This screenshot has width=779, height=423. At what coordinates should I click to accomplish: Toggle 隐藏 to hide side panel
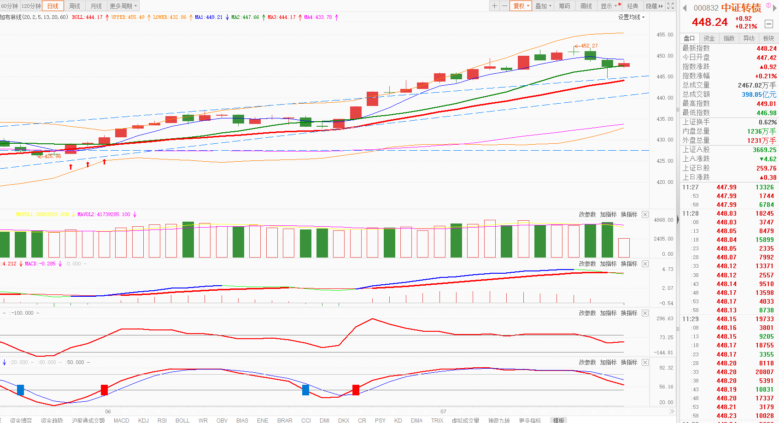[654, 6]
